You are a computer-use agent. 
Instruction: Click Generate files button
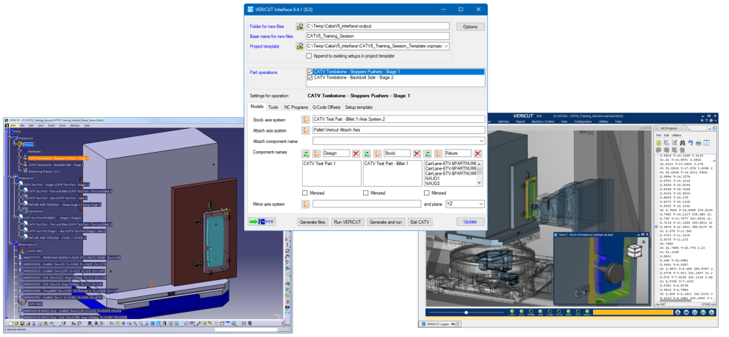(x=313, y=222)
